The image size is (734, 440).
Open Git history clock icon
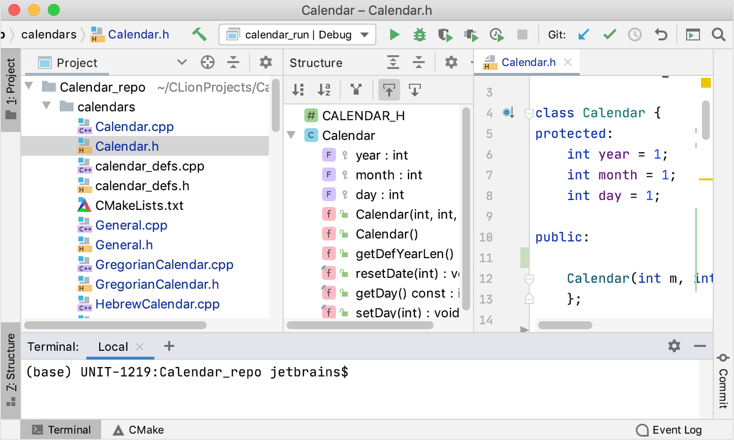pyautogui.click(x=635, y=34)
